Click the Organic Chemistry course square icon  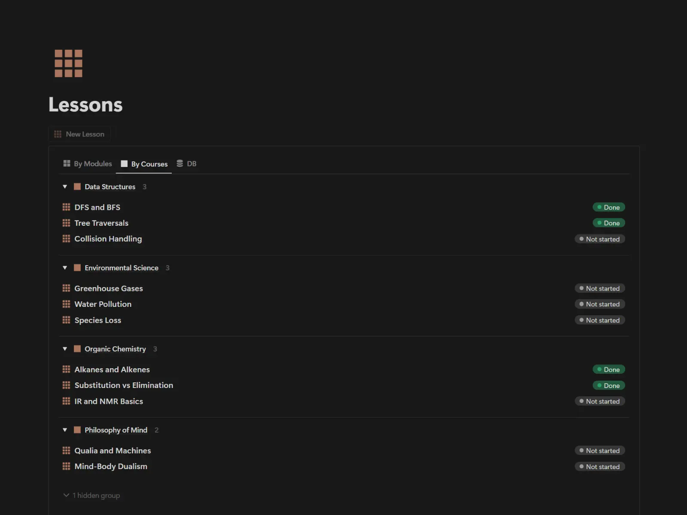(77, 349)
